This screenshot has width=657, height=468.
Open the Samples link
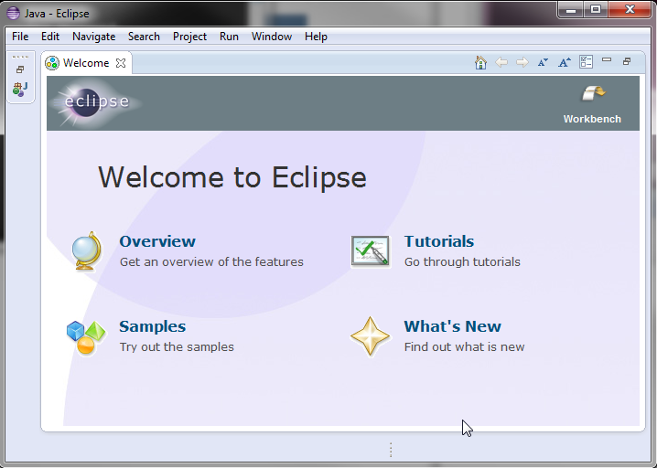pyautogui.click(x=153, y=326)
